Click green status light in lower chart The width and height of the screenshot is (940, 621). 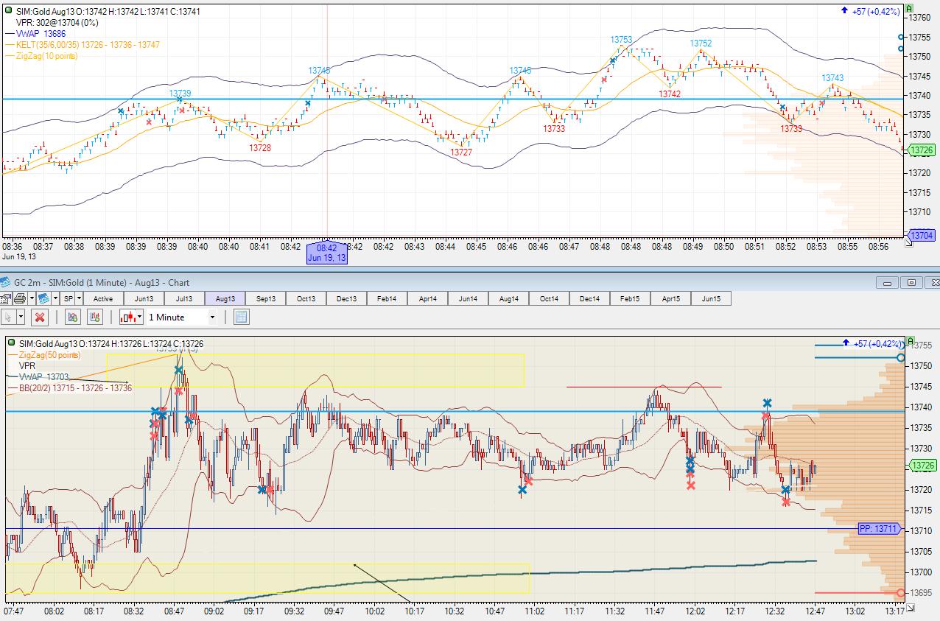coord(11,343)
